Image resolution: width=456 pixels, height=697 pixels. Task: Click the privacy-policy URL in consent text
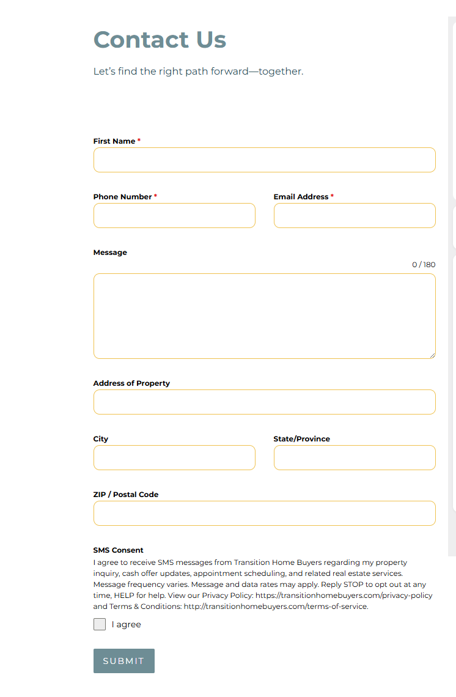[x=344, y=596]
